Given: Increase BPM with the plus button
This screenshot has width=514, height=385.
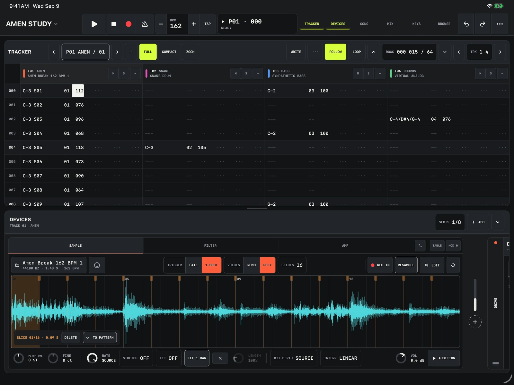Looking at the screenshot, I should pos(194,24).
